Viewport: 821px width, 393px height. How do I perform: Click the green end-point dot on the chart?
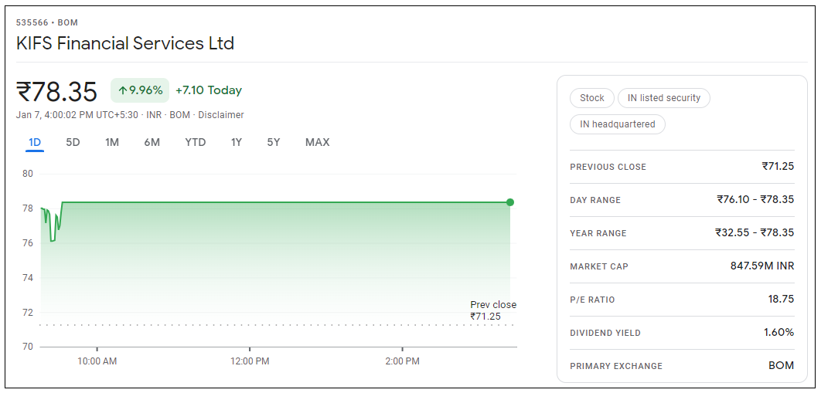pos(510,202)
